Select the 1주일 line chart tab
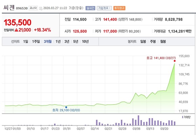Screen dimensions: 196x135 click(36, 41)
